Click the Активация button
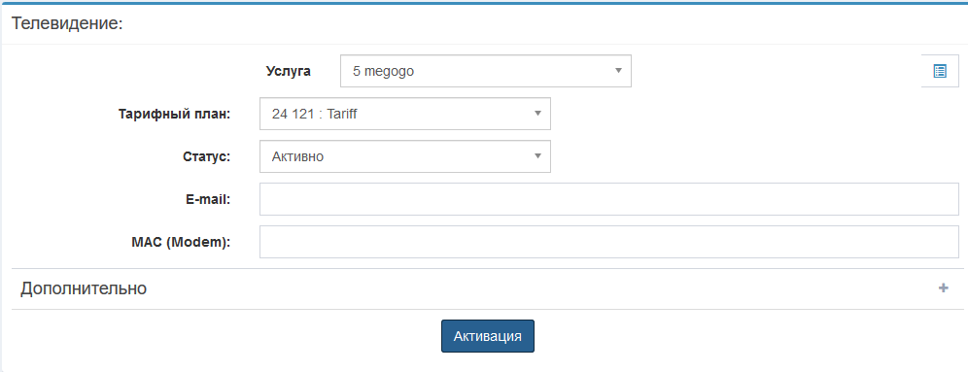The image size is (968, 372). point(488,336)
